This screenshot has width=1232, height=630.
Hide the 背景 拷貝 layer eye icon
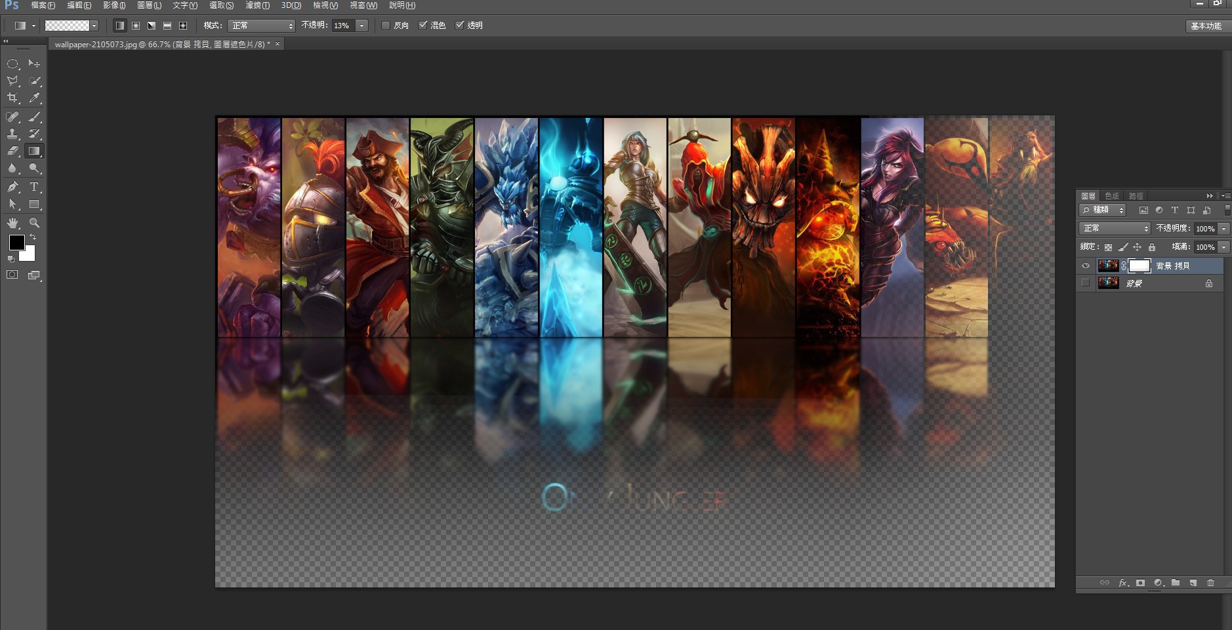pos(1086,266)
